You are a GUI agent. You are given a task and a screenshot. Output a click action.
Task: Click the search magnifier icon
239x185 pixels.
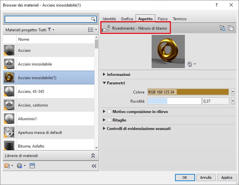click(x=93, y=19)
